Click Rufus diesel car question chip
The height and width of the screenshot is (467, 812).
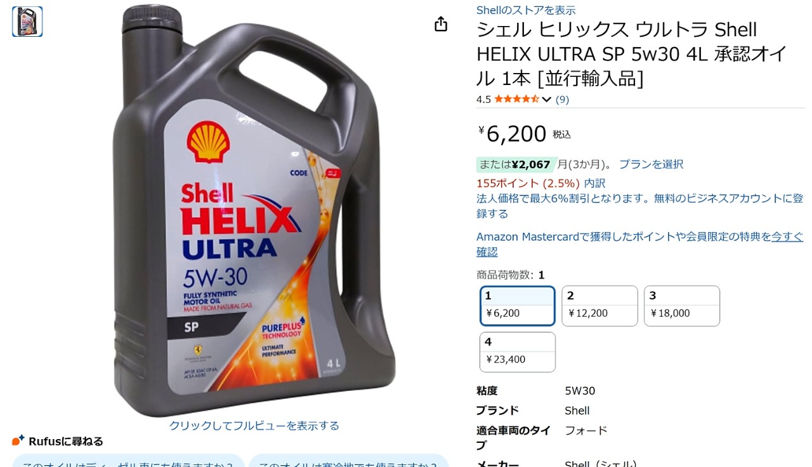point(128,461)
